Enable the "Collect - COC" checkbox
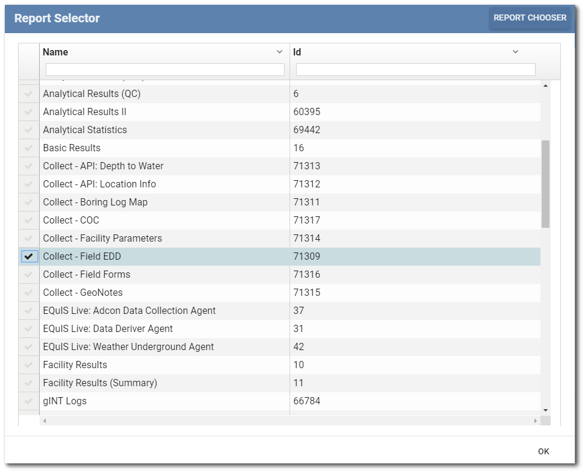 [28, 220]
